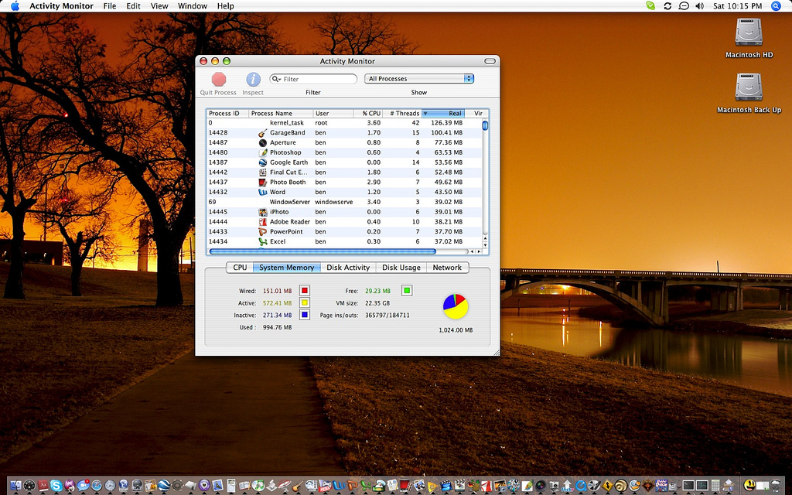The image size is (792, 495).
Task: Select the WindowServer process row
Action: click(x=344, y=202)
